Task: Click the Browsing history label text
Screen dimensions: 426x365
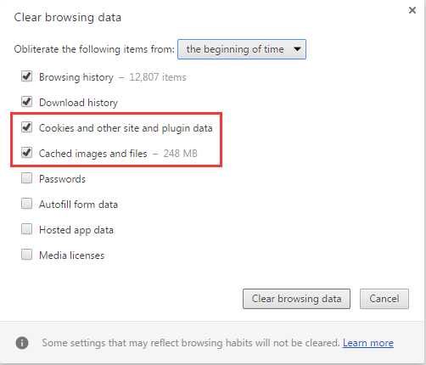Action: coord(76,77)
